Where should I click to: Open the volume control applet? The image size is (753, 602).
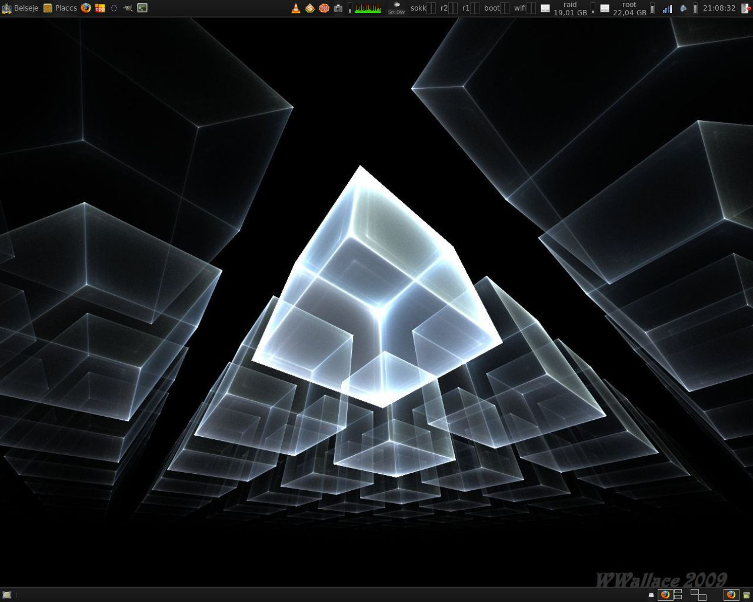coord(683,8)
